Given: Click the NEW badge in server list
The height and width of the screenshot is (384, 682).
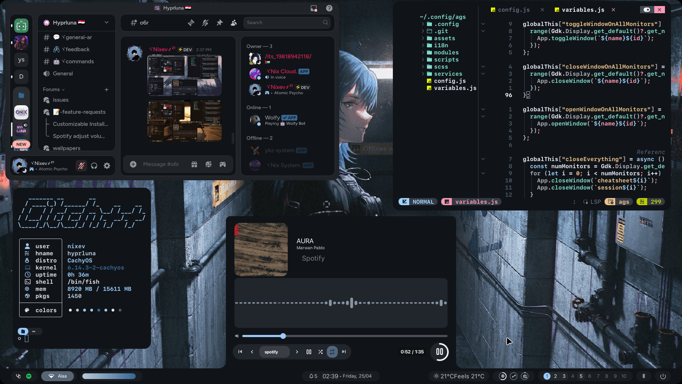Looking at the screenshot, I should click(21, 144).
